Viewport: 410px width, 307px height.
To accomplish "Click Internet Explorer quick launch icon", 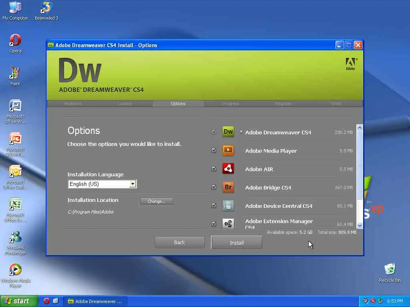I will [x=56, y=301].
